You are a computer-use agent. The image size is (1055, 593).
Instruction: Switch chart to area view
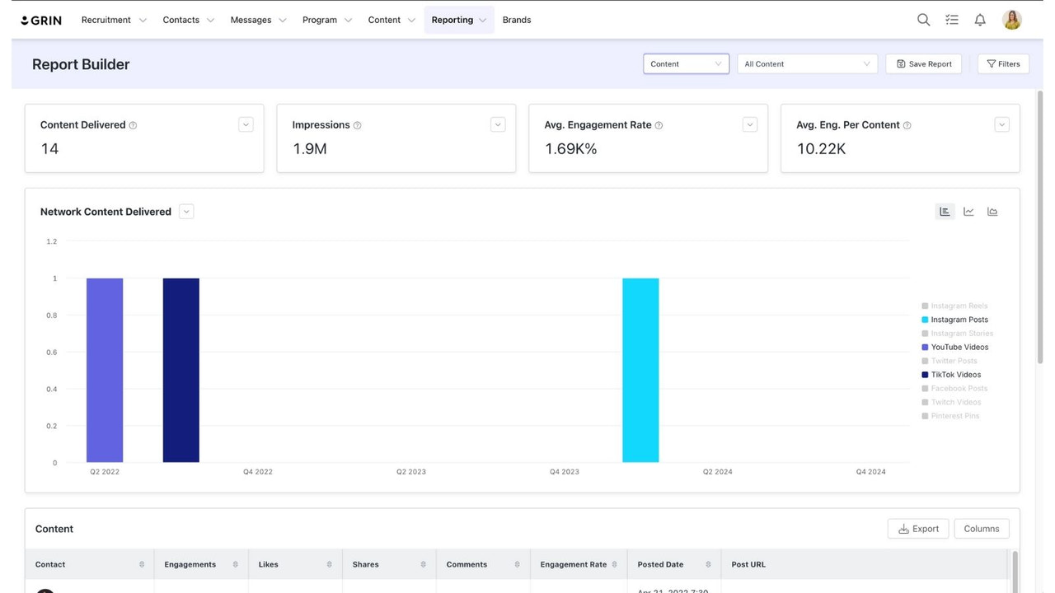[x=992, y=211]
